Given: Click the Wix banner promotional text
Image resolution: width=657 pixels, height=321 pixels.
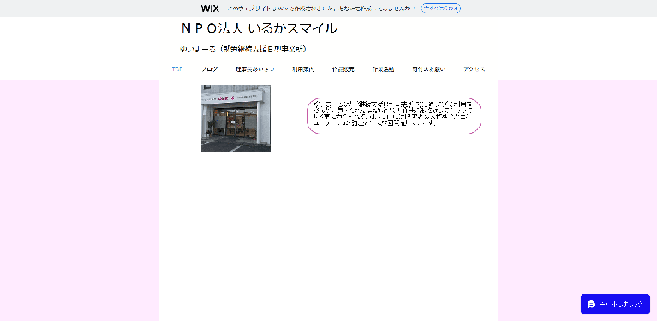Looking at the screenshot, I should pyautogui.click(x=321, y=9).
